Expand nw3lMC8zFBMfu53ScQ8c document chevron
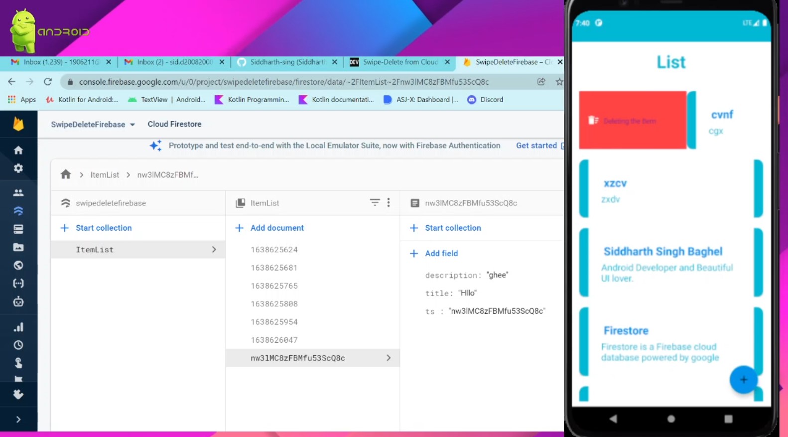788x437 pixels. coord(389,358)
